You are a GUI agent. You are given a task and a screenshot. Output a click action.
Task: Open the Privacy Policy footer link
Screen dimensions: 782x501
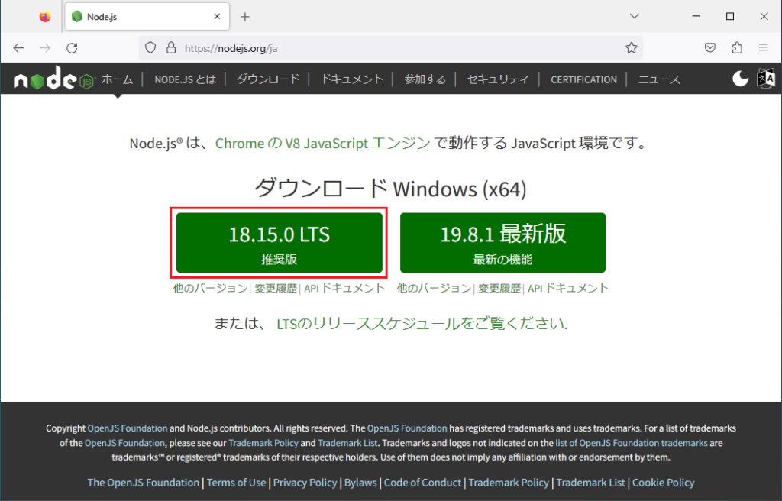click(305, 483)
